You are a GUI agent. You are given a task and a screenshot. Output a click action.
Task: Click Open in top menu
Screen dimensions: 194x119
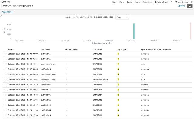(129, 2)
